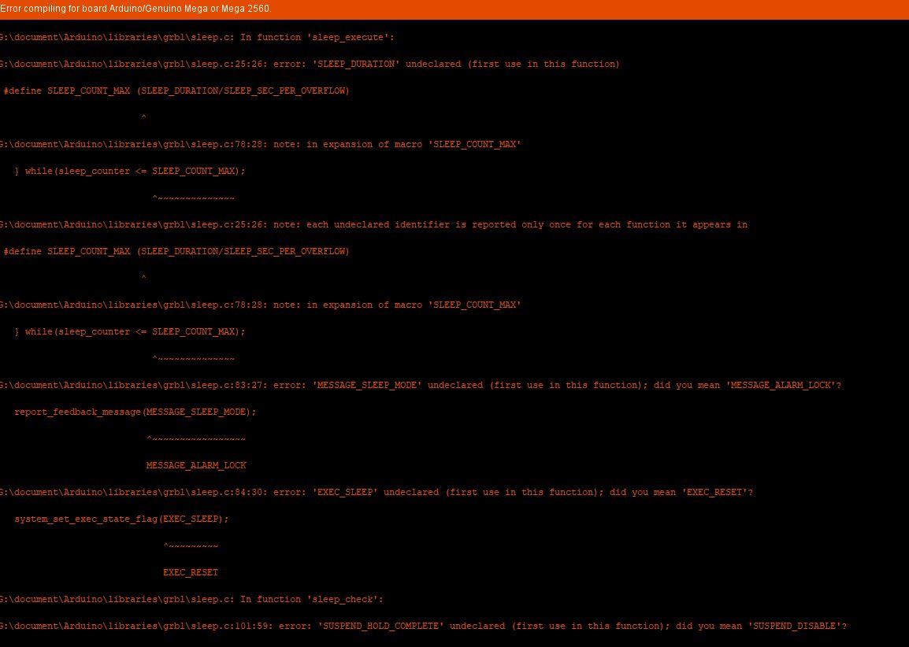Select the report_feedback_message(MESSAGE_SLEEP_MODE); code line
Screen dimensions: 909x647
[x=135, y=412]
